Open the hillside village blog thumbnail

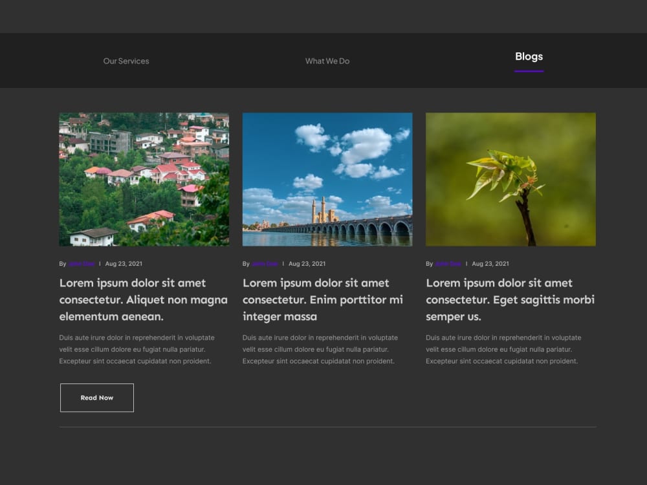[144, 179]
